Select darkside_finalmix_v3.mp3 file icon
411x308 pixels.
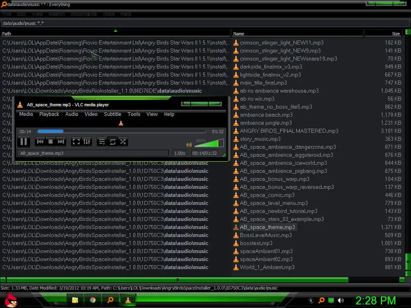[236, 67]
